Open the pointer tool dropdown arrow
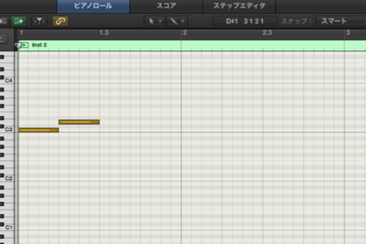Viewport: 366px width, 244px height. 160,21
